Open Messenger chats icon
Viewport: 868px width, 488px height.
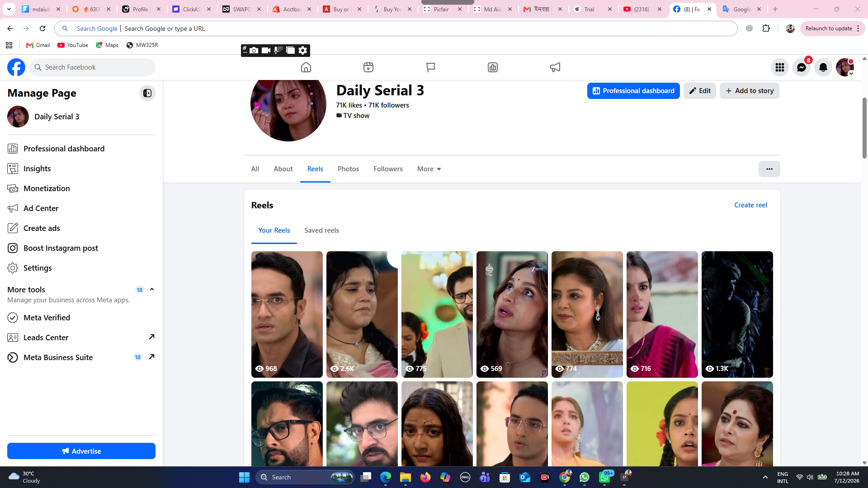tap(802, 67)
